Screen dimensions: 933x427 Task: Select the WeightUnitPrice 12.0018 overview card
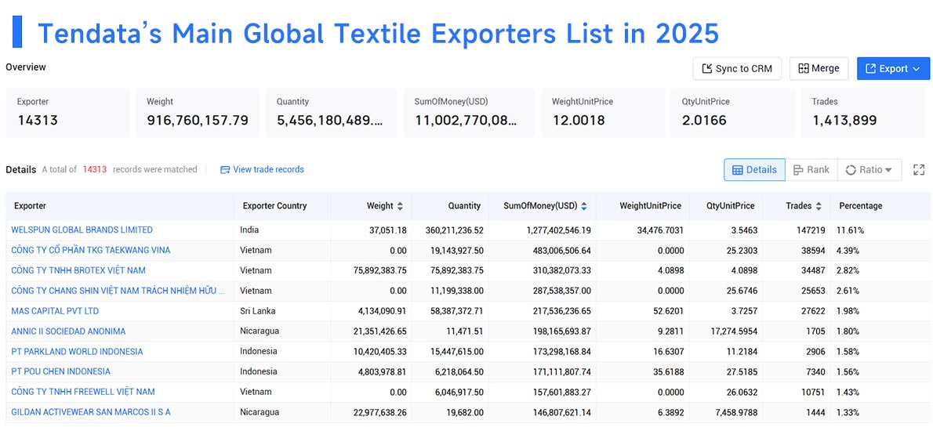tap(603, 112)
